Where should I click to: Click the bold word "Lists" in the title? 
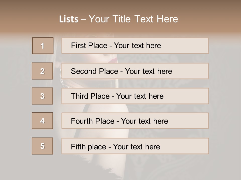[x=69, y=19]
